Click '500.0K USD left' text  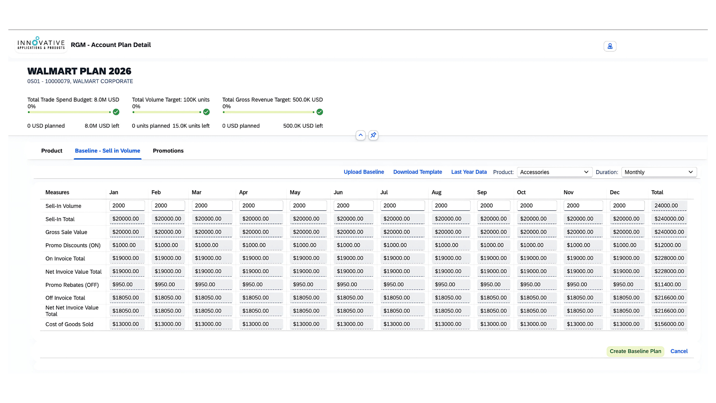coord(303,126)
